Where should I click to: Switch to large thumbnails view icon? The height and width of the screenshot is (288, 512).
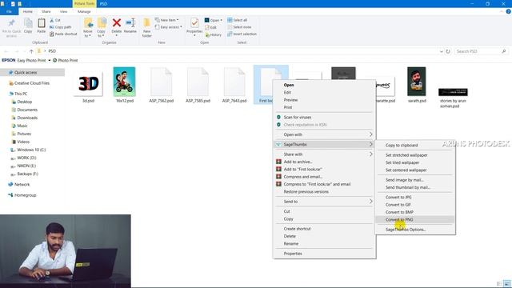[x=507, y=284]
